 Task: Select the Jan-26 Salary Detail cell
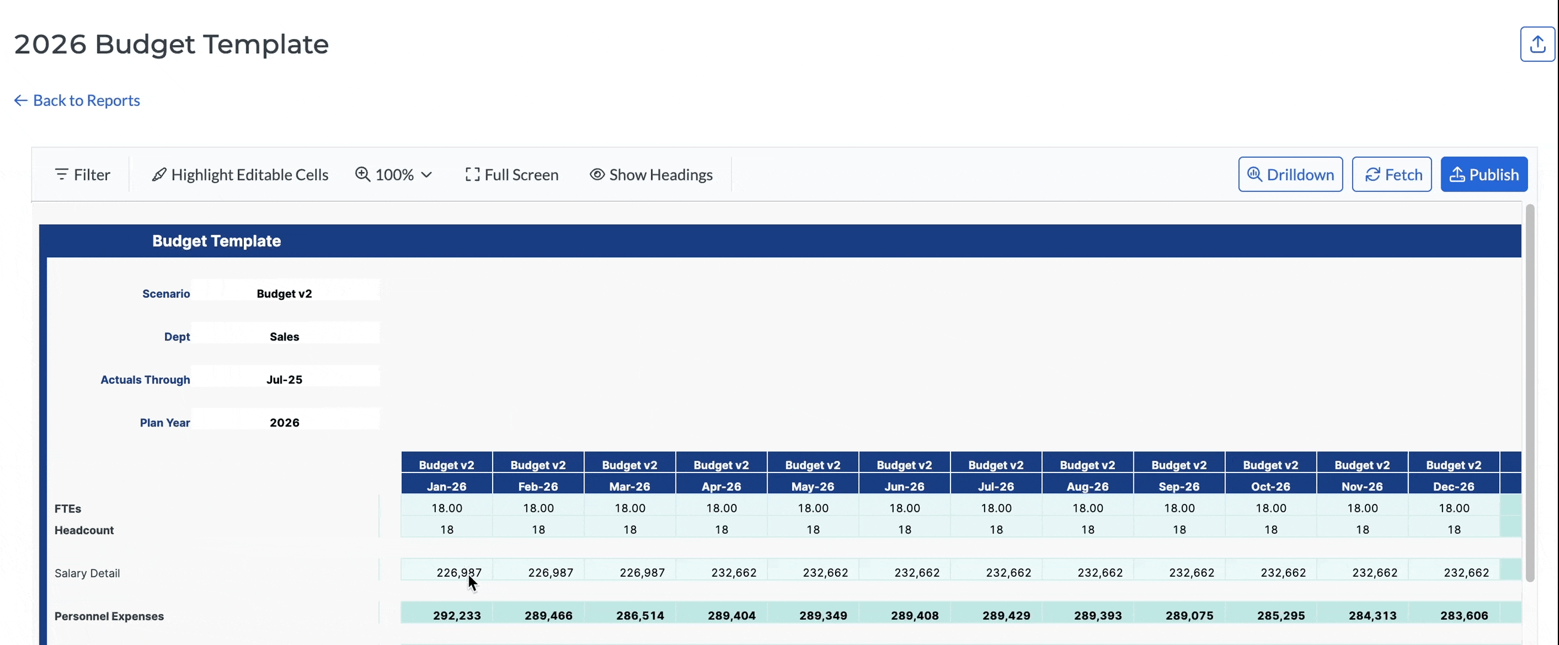click(x=447, y=571)
